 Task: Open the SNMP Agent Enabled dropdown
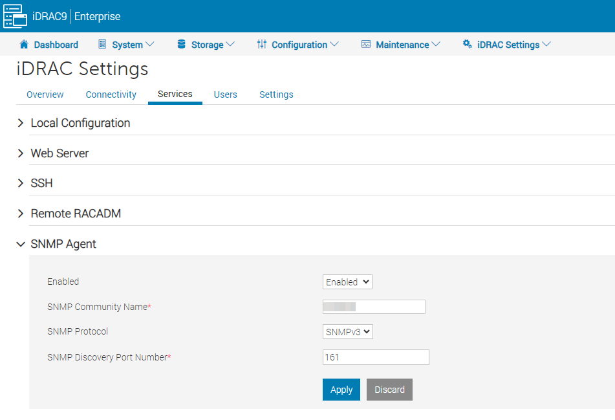click(x=347, y=282)
